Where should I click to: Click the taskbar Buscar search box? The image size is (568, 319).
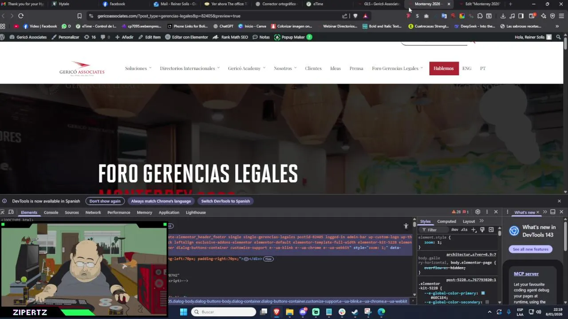(x=224, y=312)
